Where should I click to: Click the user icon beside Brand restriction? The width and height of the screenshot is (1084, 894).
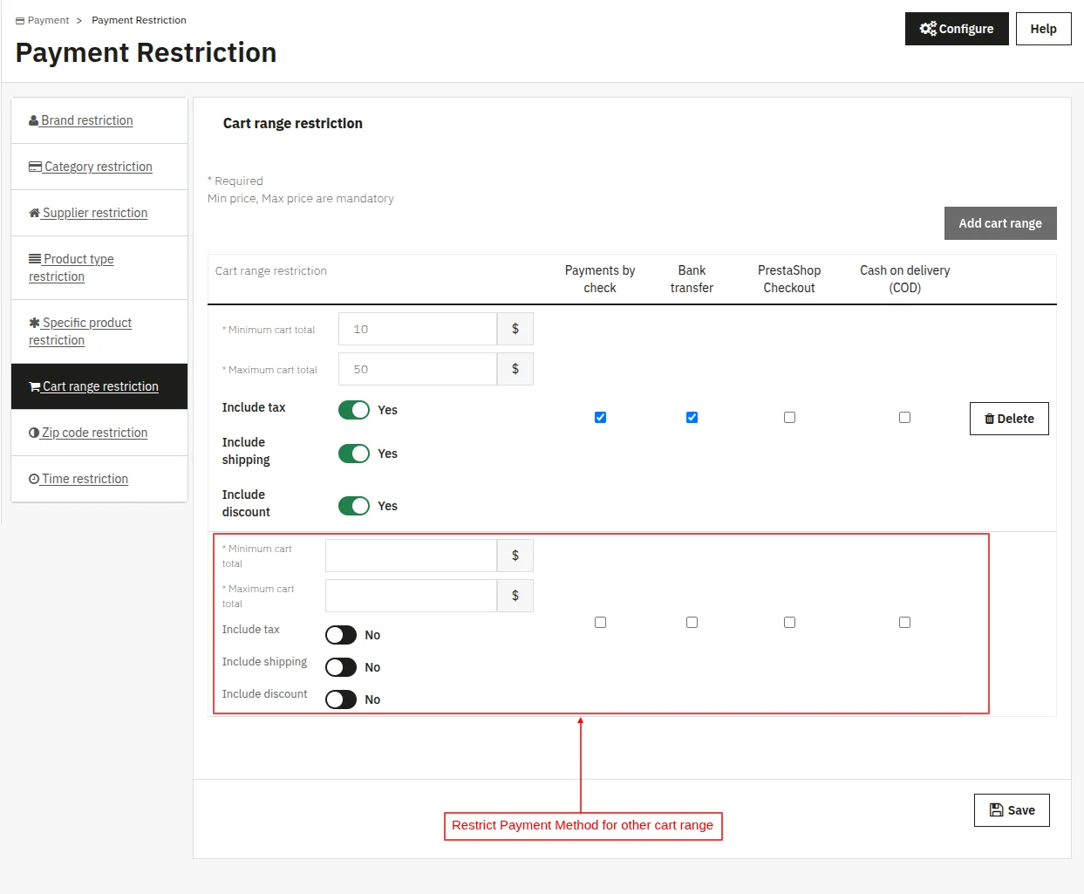pos(34,120)
